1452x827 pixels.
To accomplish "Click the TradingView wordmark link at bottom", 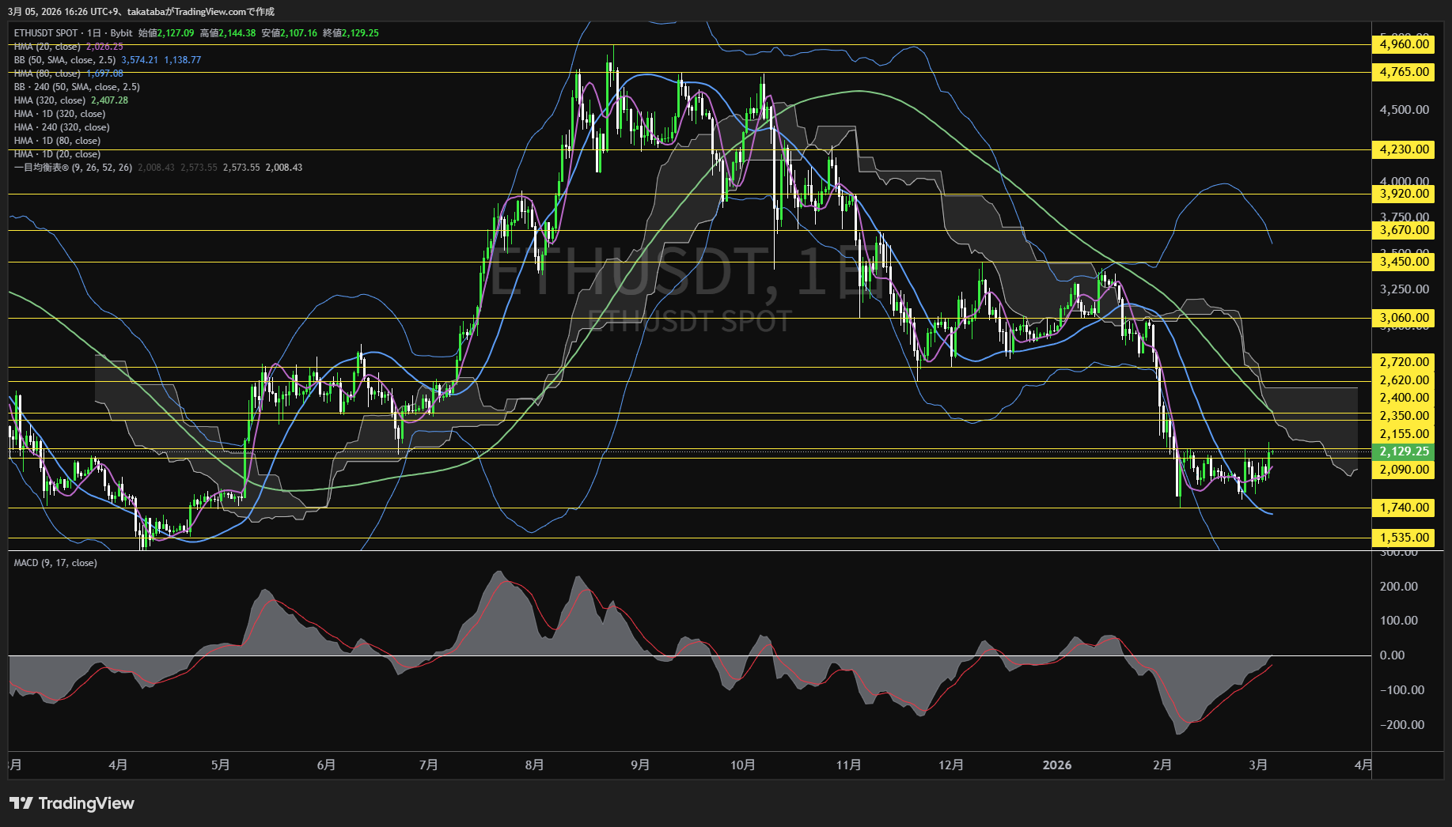I will pos(86,803).
